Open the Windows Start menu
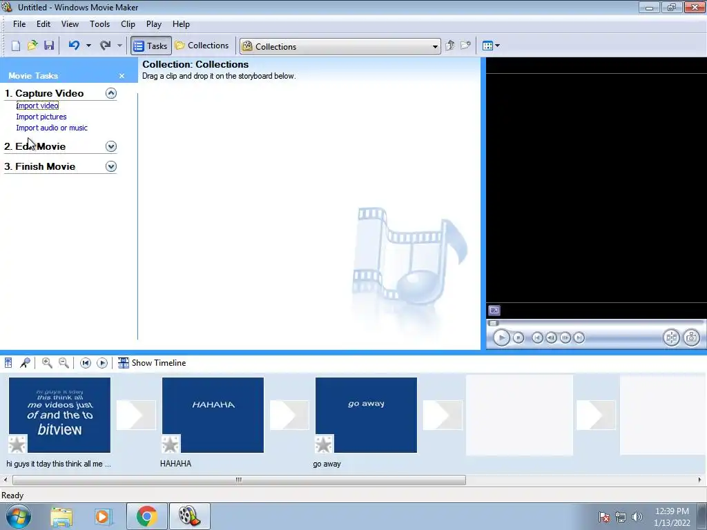The image size is (707, 530). click(x=18, y=516)
